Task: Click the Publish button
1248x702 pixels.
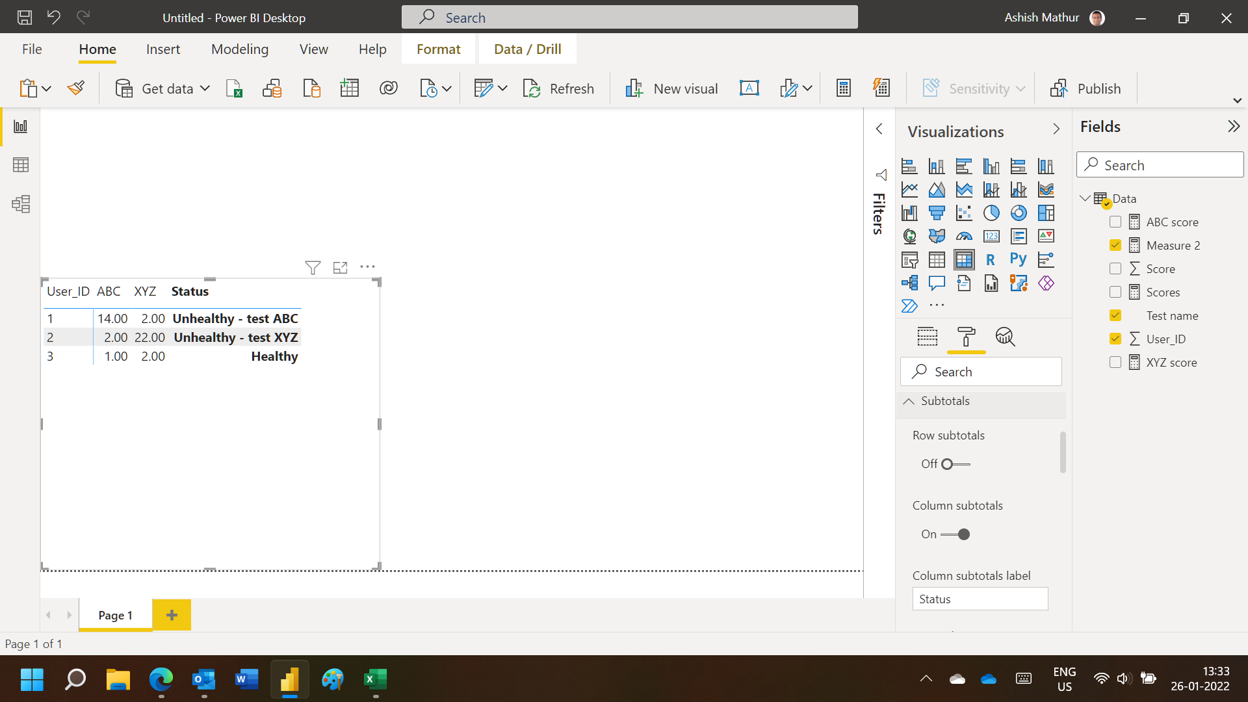Action: (x=1085, y=88)
